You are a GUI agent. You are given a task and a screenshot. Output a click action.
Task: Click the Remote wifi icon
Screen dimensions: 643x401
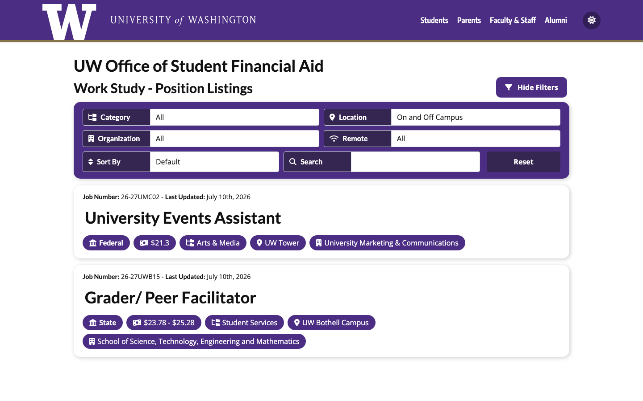pos(334,139)
